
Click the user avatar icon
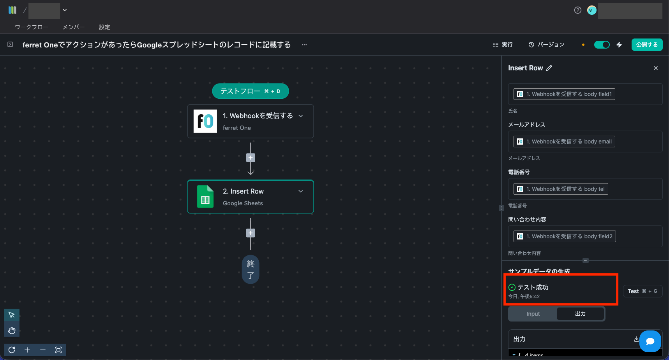592,10
